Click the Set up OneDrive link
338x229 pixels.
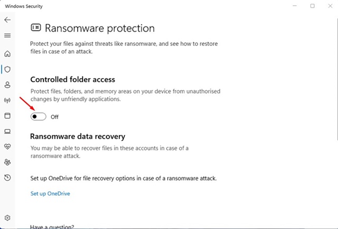coord(50,194)
